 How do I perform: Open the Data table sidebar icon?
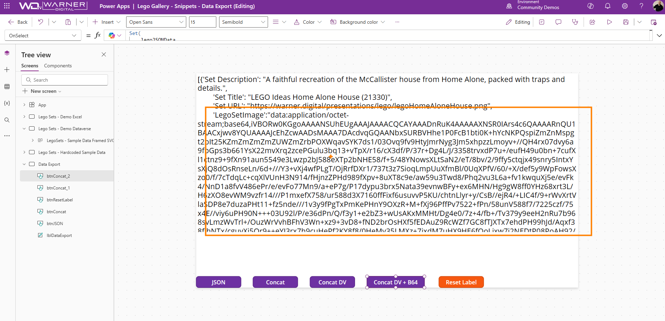tap(7, 87)
